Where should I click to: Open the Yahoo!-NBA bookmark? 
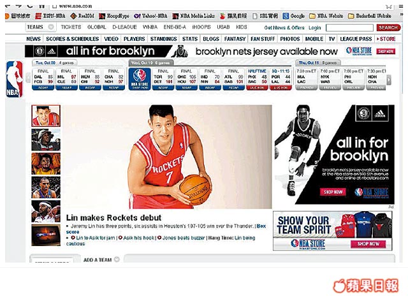[x=150, y=16]
